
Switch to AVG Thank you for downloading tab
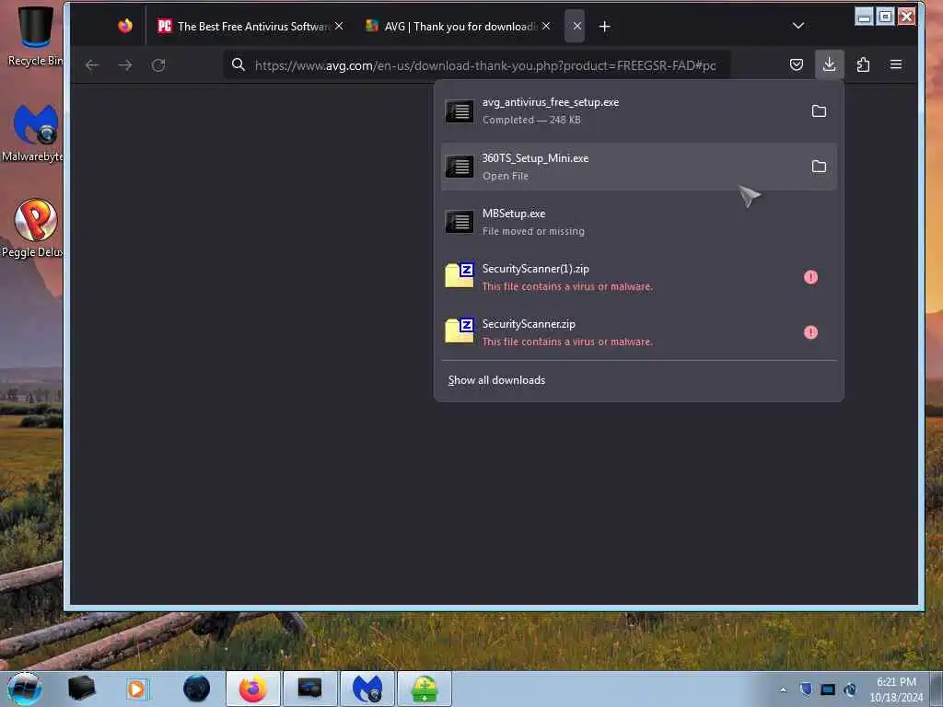459,26
